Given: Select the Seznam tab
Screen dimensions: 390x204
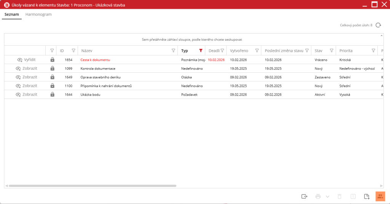Looking at the screenshot, I should 12,14.
